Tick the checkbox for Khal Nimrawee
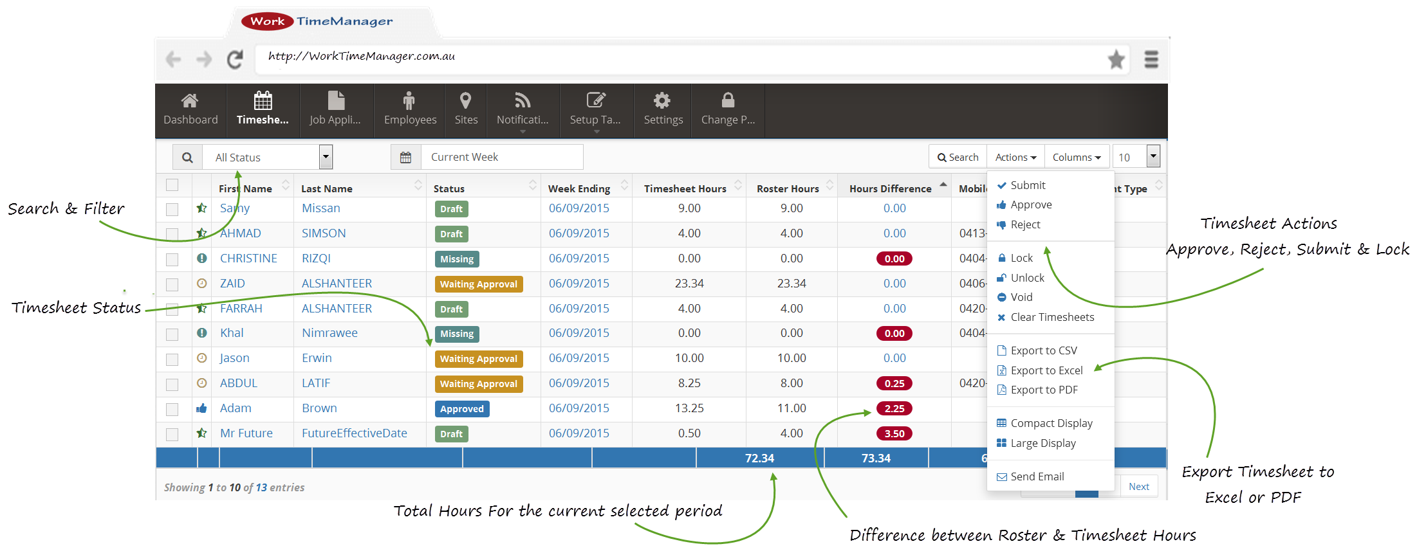The image size is (1417, 553). tap(172, 334)
